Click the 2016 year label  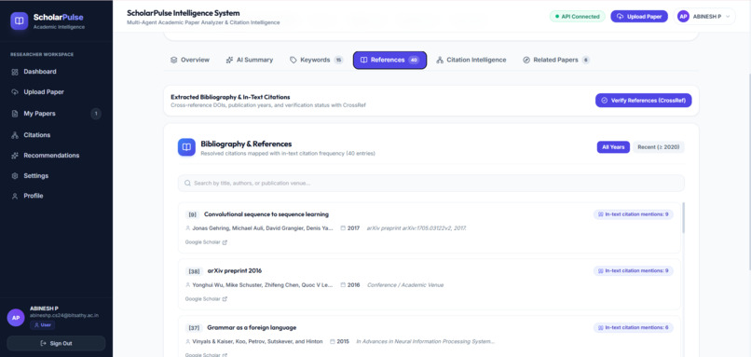353,285
